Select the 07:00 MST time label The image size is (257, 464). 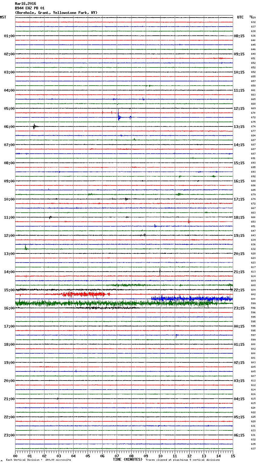tap(9, 145)
